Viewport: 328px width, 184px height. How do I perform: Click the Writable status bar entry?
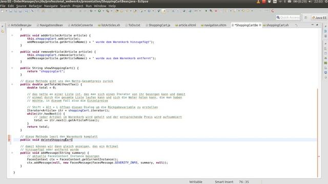click(196, 182)
